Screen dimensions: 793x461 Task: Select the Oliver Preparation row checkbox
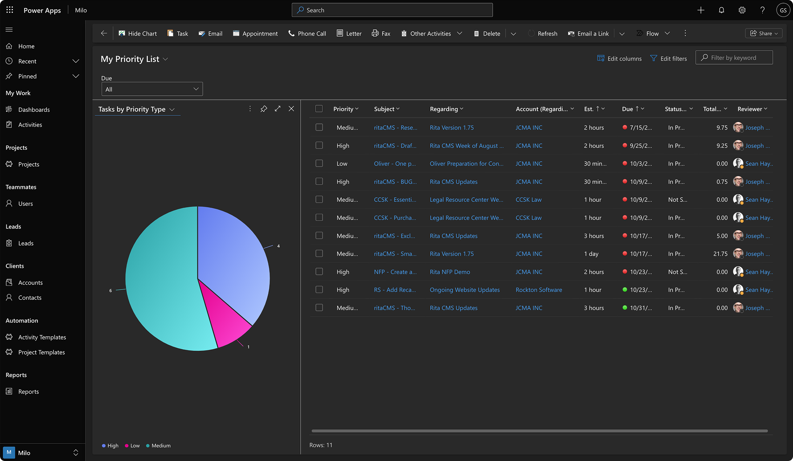coord(319,163)
